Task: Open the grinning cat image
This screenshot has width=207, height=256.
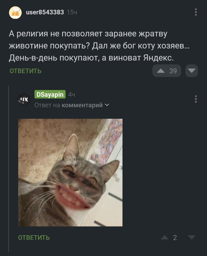Action: tap(70, 172)
